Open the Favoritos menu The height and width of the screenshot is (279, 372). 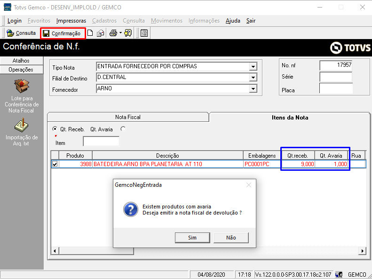tap(39, 21)
